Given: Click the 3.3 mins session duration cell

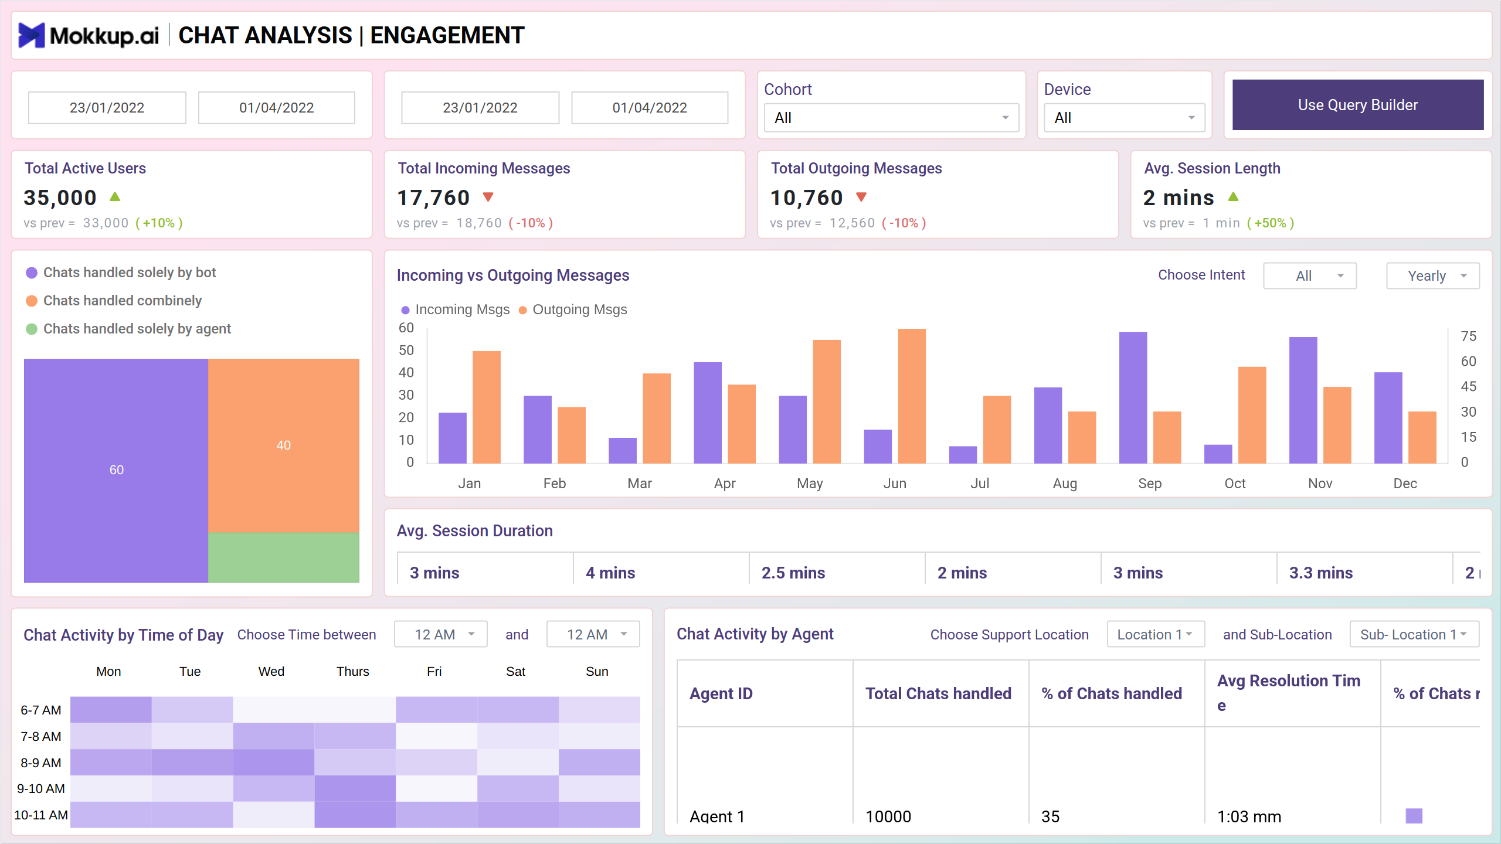Looking at the screenshot, I should (x=1364, y=569).
